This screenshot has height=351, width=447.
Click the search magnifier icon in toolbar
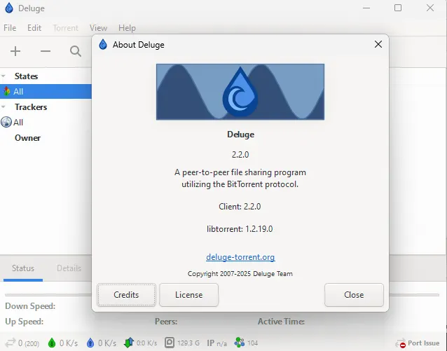[x=76, y=51]
